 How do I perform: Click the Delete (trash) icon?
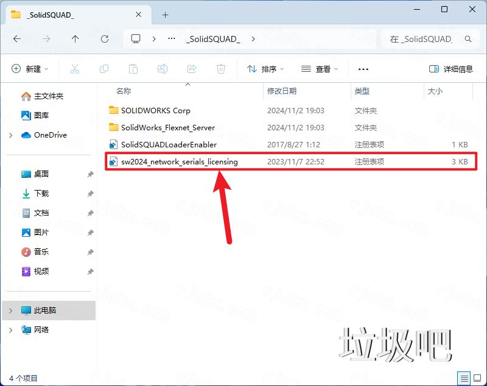point(220,68)
